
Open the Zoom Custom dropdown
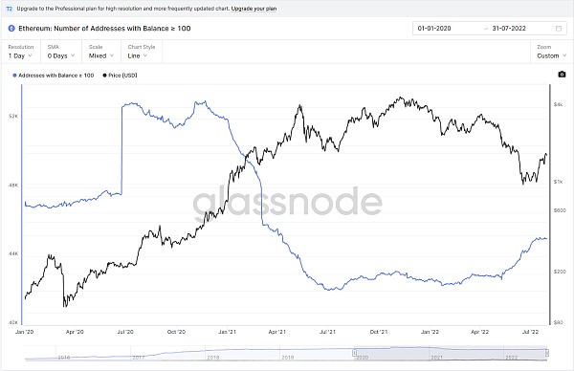[x=552, y=52]
